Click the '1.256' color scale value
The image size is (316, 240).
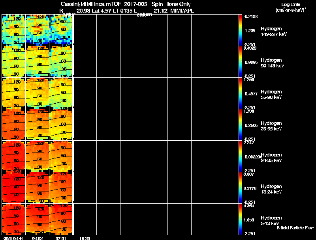[249, 80]
